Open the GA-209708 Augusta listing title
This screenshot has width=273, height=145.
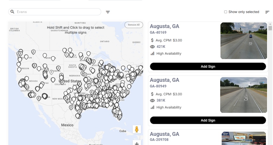(x=164, y=134)
